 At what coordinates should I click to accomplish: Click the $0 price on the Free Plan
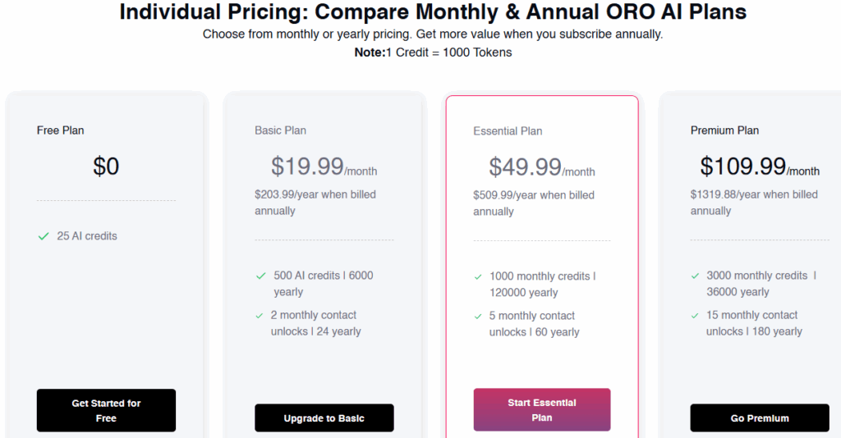click(x=106, y=167)
